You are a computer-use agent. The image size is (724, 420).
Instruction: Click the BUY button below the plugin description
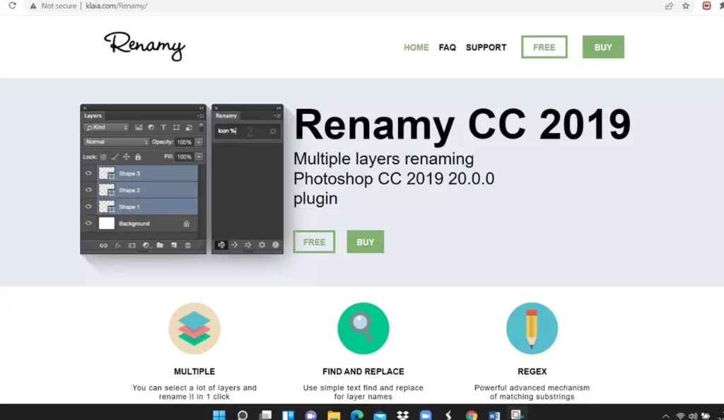point(366,242)
